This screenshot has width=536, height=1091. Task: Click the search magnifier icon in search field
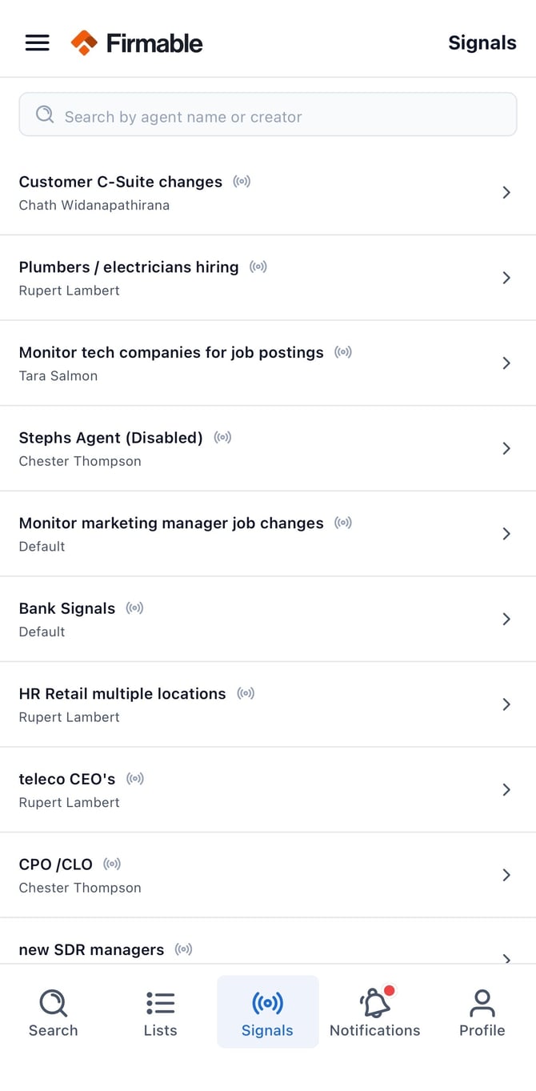tap(45, 114)
